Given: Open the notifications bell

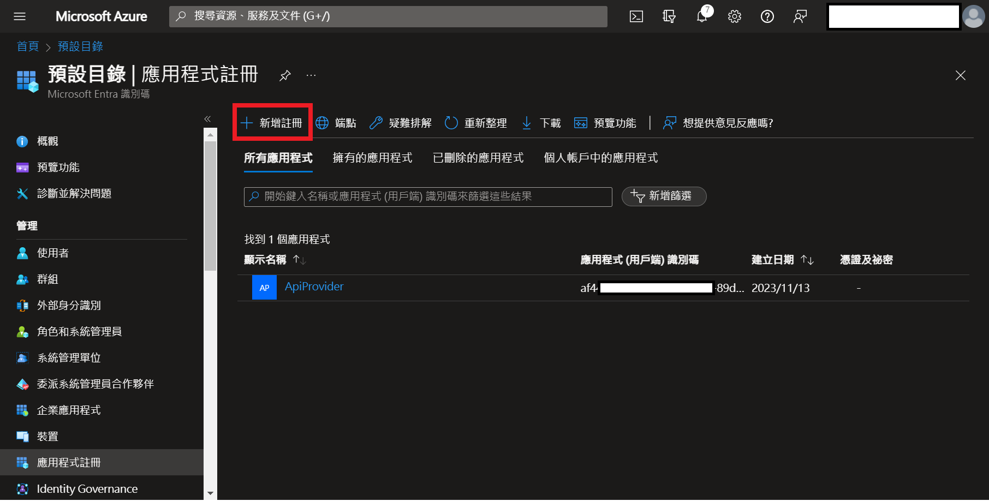Looking at the screenshot, I should coord(702,16).
